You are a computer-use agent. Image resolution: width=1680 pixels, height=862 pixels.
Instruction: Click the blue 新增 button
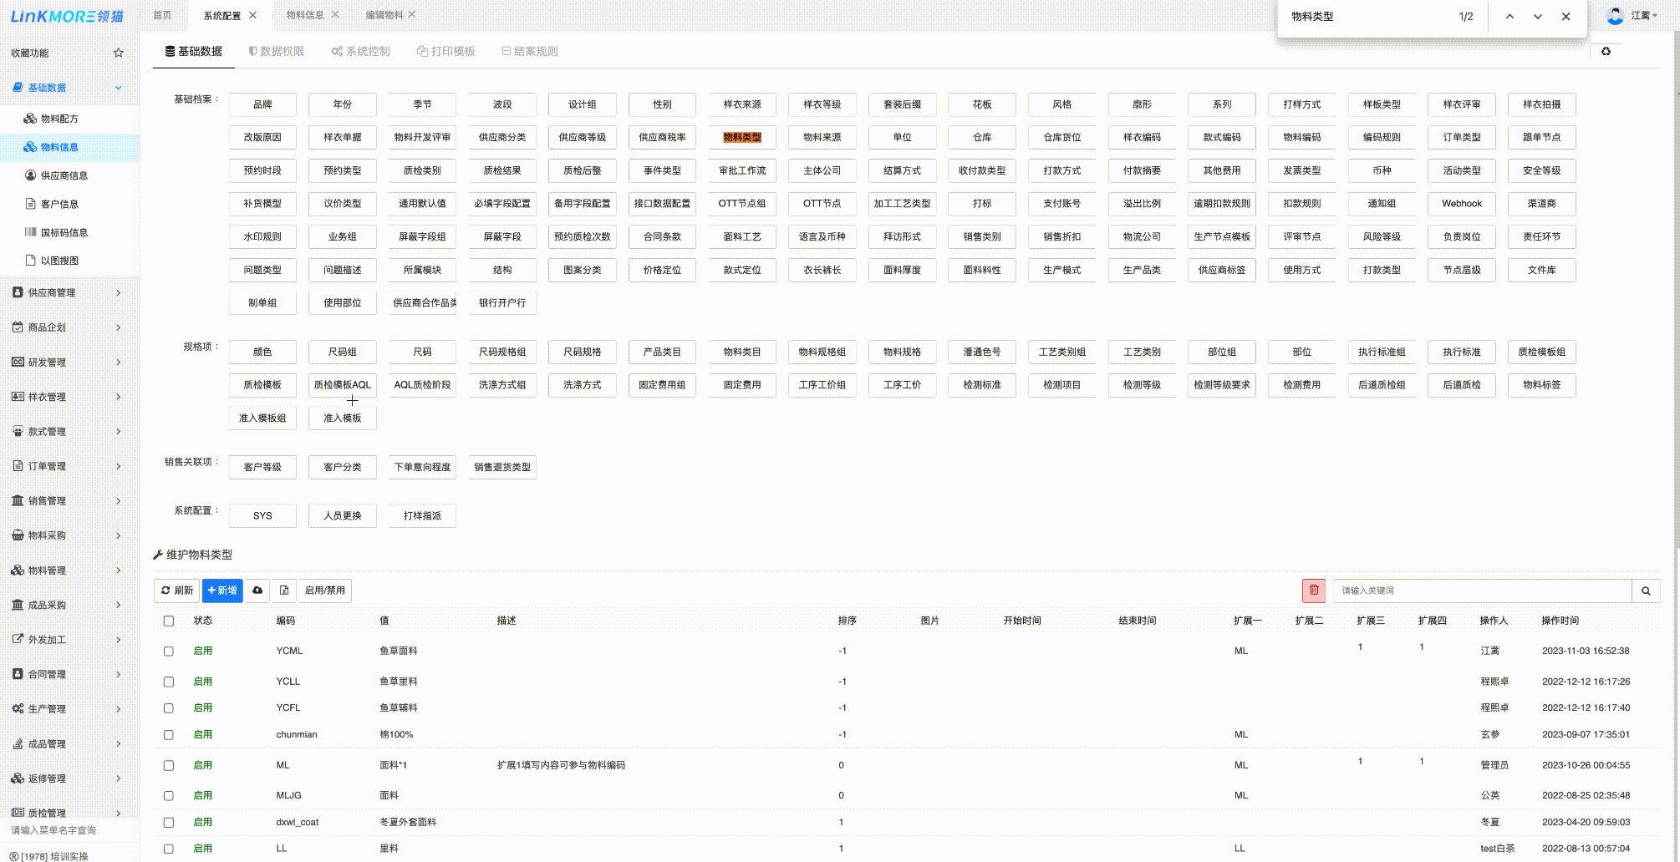pyautogui.click(x=222, y=591)
